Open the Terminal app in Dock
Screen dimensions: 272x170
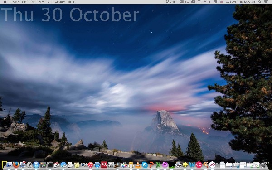(50, 165)
